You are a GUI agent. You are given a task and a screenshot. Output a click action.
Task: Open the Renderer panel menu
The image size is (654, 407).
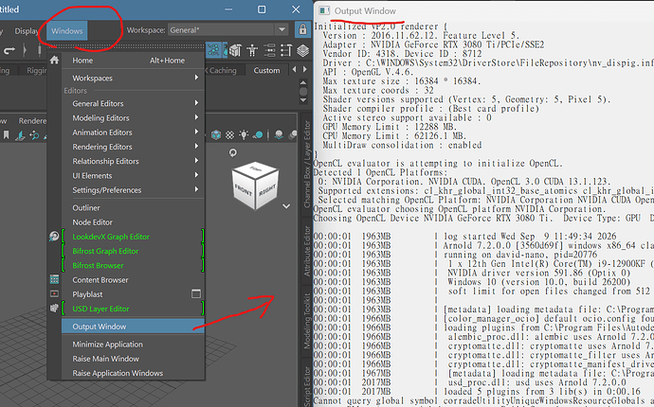click(32, 121)
